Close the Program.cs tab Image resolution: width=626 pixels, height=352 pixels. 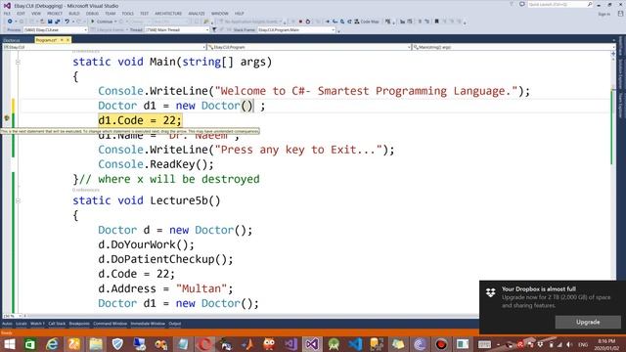pos(67,40)
